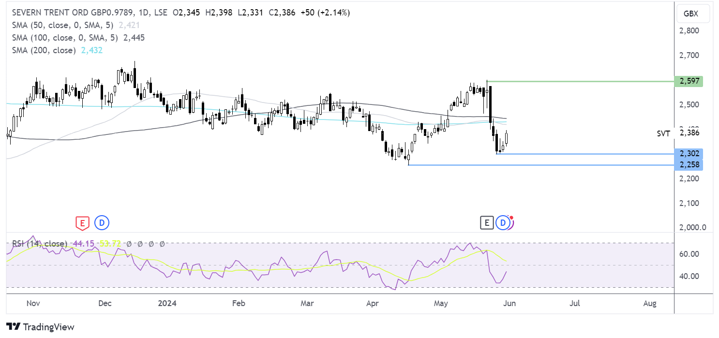The image size is (719, 338).
Task: Click the 2,000.0 price axis label
Action: (693, 228)
